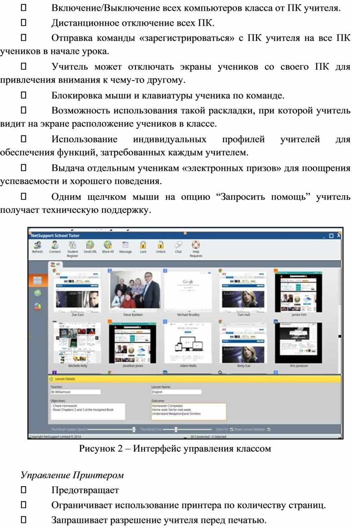Viewport: 352px width, 528px height.
Task: Select the pie chart sidebar icon
Action: click(x=38, y=306)
